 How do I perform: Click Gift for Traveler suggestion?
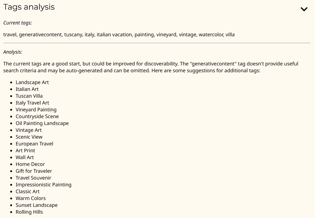[34, 171]
